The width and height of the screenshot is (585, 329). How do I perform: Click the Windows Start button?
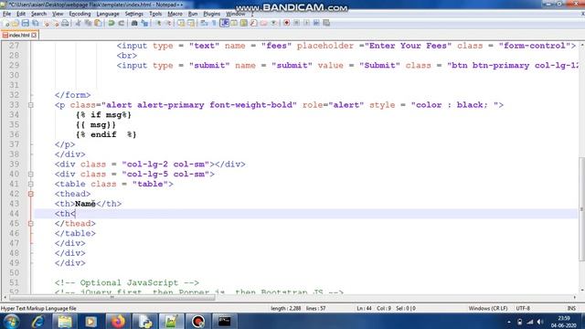point(11,322)
